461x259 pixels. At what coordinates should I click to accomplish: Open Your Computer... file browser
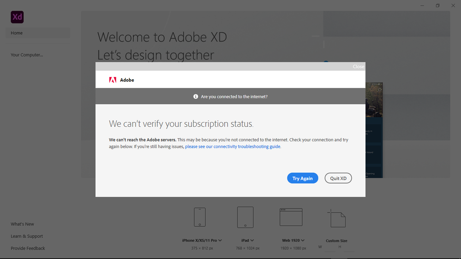point(27,55)
